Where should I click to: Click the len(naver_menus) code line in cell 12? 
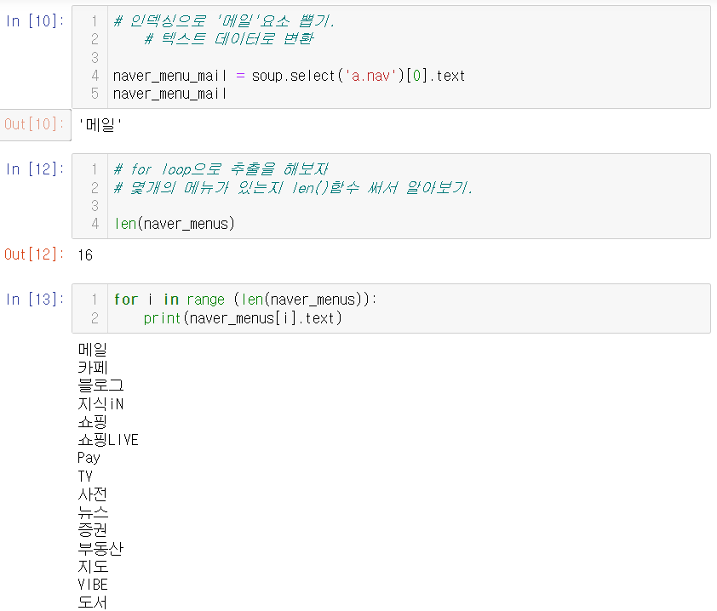[x=175, y=224]
